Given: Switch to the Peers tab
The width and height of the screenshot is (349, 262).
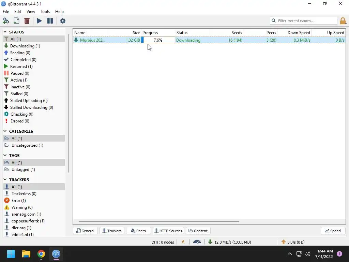Looking at the screenshot, I should [x=138, y=231].
